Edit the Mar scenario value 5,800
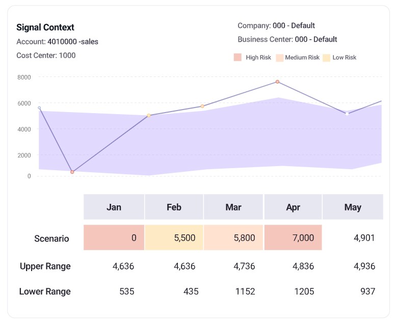The width and height of the screenshot is (396, 320). pos(233,237)
